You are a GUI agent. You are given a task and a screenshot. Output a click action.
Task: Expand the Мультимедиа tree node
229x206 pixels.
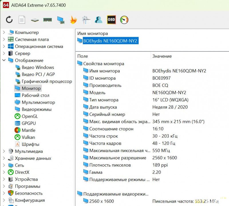[x=4, y=151]
